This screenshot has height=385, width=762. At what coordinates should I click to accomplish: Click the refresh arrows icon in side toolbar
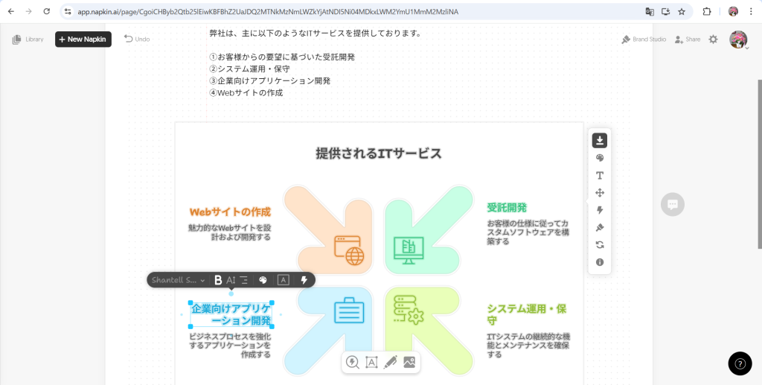click(x=600, y=244)
